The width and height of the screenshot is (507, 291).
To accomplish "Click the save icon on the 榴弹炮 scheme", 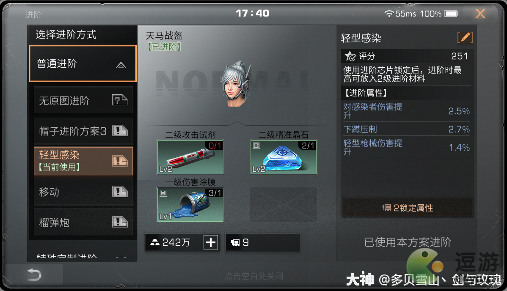I will click(x=120, y=222).
